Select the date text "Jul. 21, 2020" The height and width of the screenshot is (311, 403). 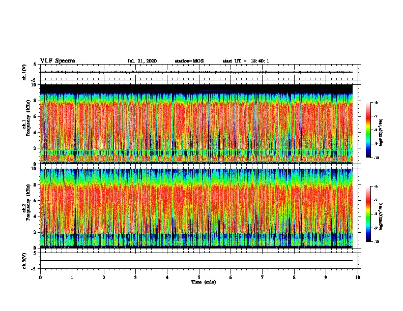click(x=142, y=61)
